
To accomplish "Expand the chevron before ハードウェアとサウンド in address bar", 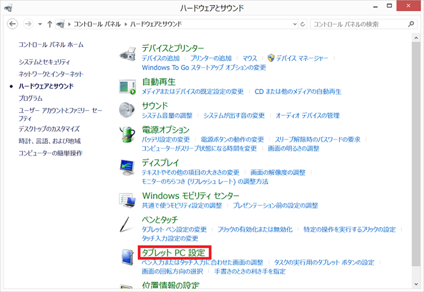I will [126, 24].
